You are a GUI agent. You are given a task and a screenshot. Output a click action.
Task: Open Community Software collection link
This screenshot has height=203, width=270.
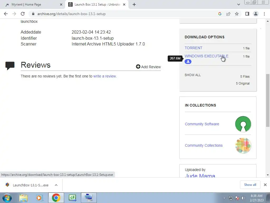(202, 124)
